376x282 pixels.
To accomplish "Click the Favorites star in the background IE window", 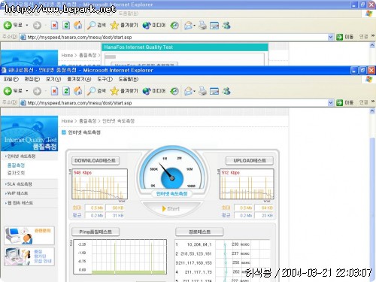I will point(114,25).
